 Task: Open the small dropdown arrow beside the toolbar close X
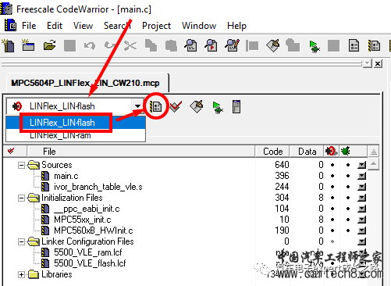pyautogui.click(x=368, y=63)
